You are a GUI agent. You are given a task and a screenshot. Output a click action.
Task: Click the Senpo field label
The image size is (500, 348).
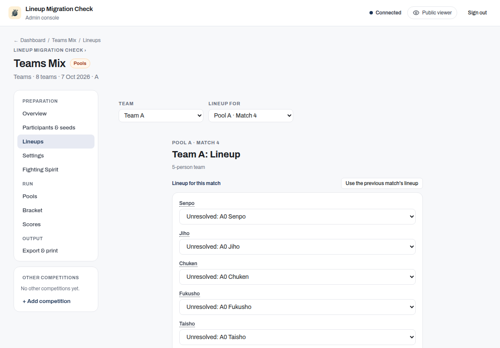click(187, 203)
